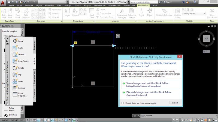Image resolution: width=218 pixels, height=122 pixels.
Task: Select the Move action in authoring palette
Action: [18, 41]
